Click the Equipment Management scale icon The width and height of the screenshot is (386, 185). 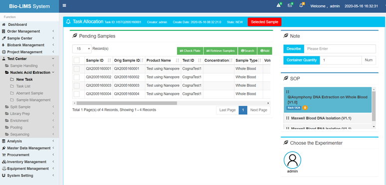point(4,169)
